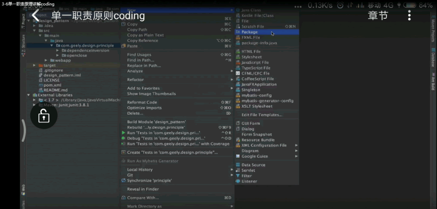Click the Synchronize 'principle' refresh icon
Viewport: 437px width, 209px height.
123,180
